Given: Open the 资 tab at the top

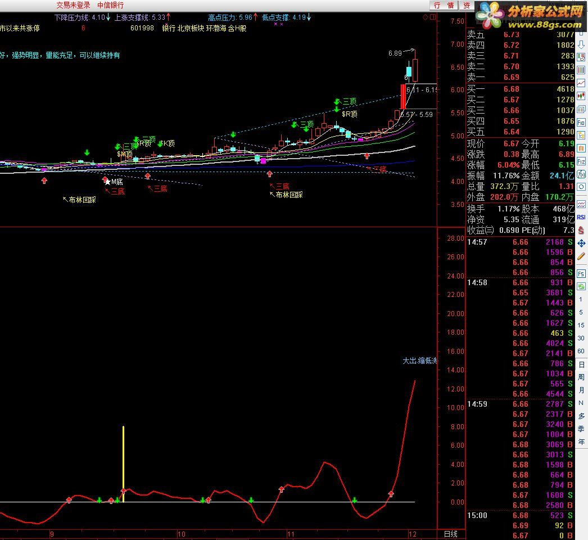Looking at the screenshot, I should click(466, 5).
